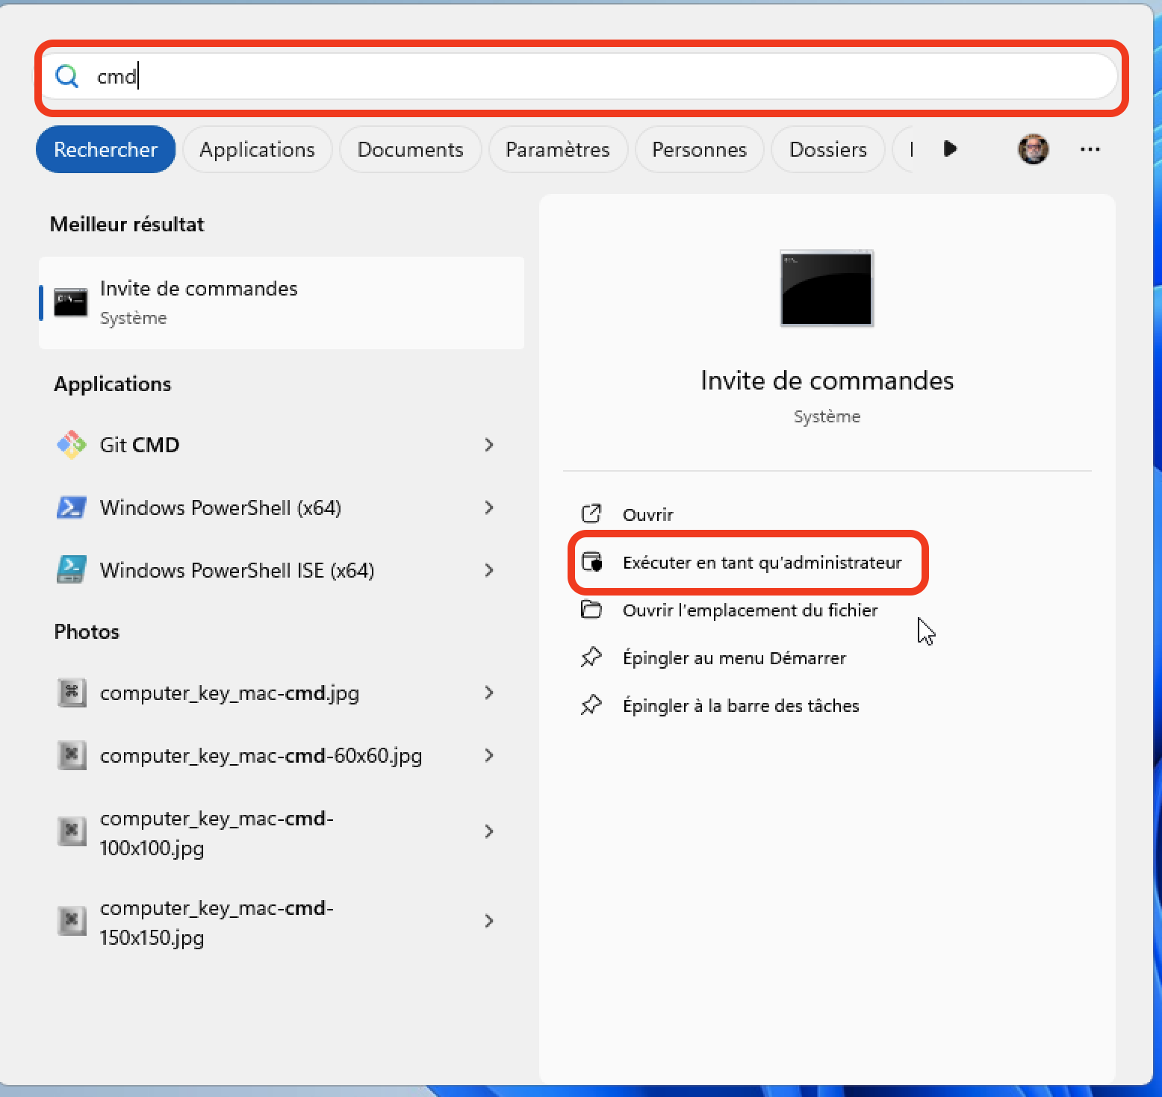Switch to the Personnes filter tab
This screenshot has width=1162, height=1097.
pos(700,149)
